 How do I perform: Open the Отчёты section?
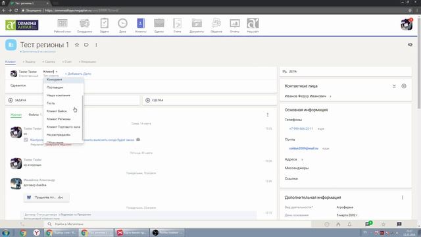pos(234,26)
